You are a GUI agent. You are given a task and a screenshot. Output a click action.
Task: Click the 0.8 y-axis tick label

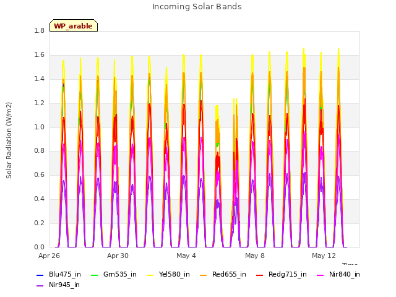point(40,151)
